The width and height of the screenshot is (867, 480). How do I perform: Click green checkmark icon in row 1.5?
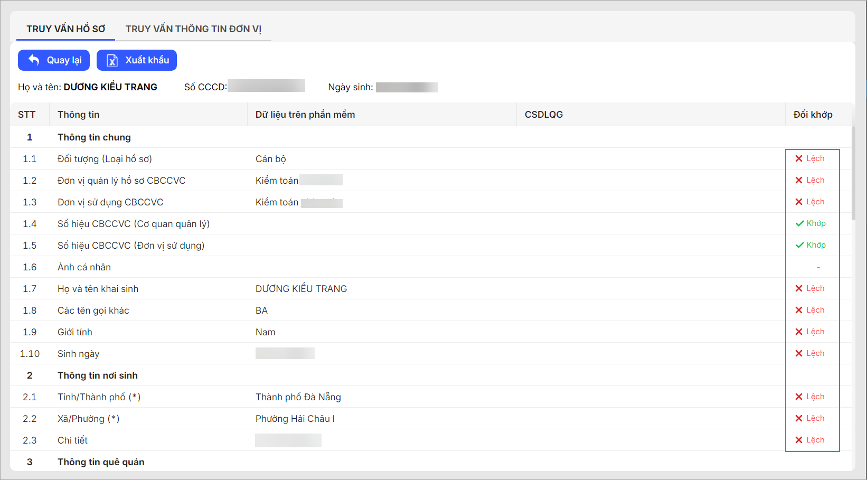(x=799, y=245)
